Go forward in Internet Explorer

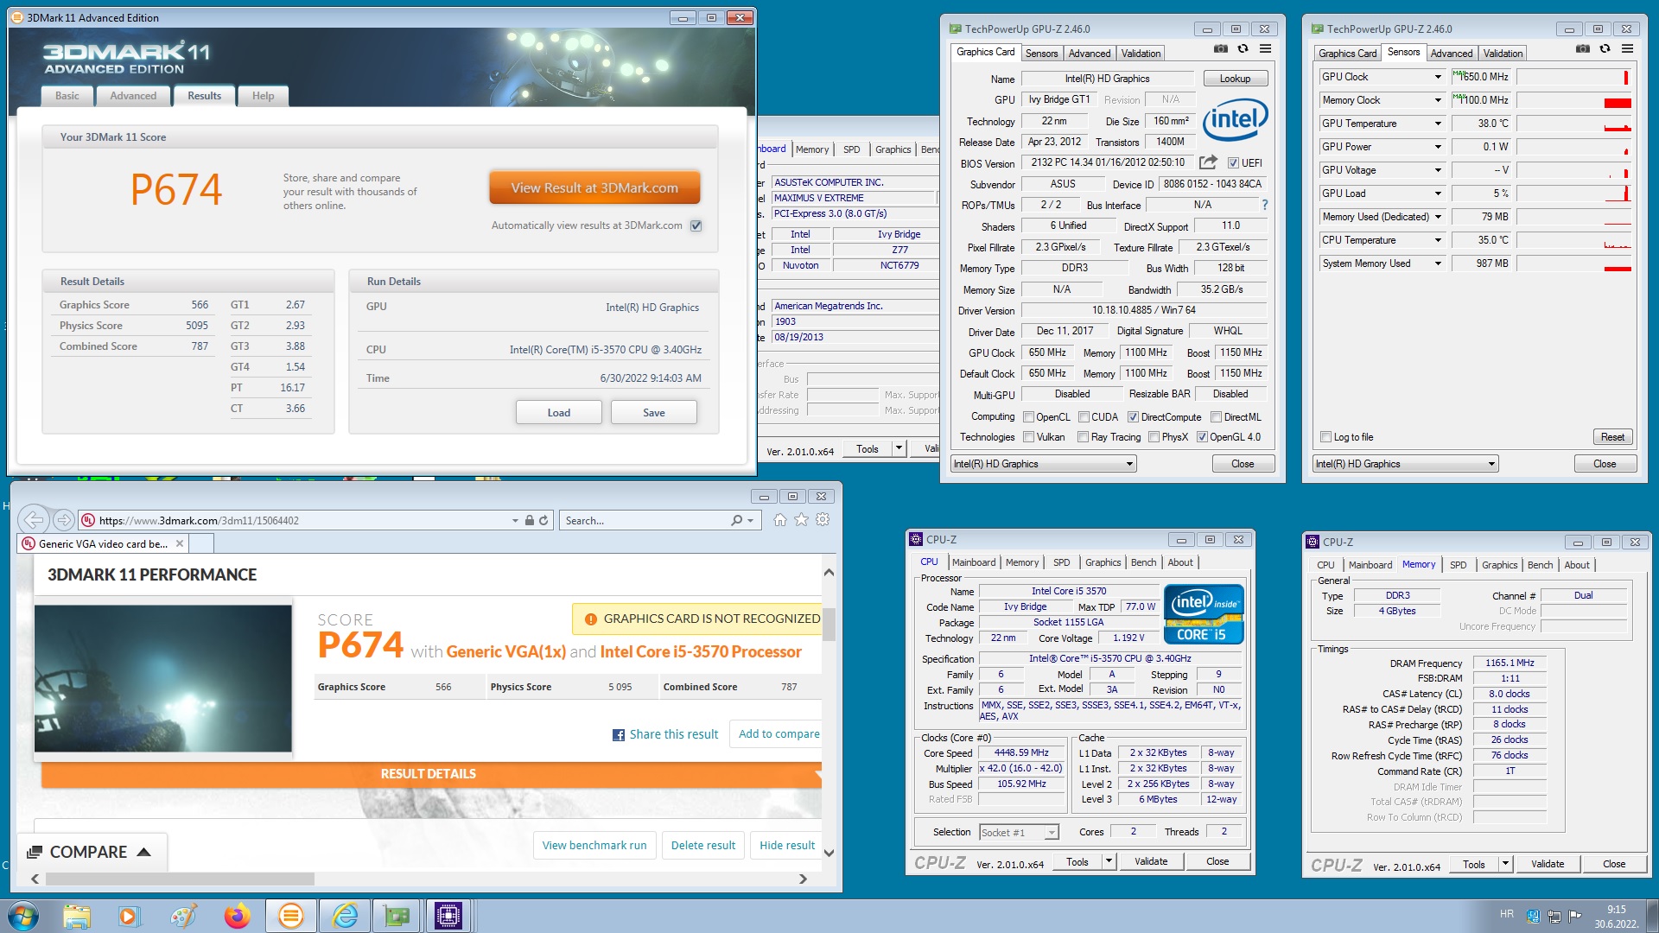[x=63, y=519]
